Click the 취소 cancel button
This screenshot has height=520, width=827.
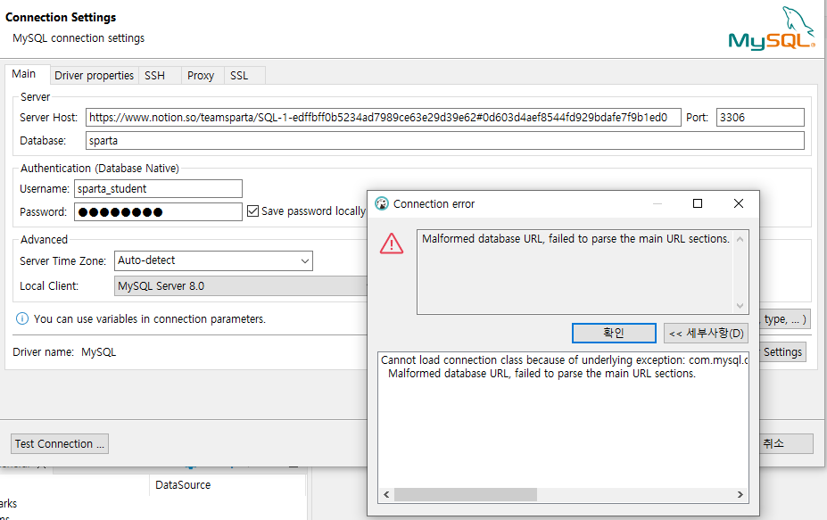[x=786, y=443]
